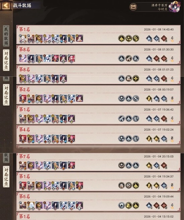Select the pink-haired last hero in the 01:30:30 match
This screenshot has height=220, width=184.
(72, 59)
